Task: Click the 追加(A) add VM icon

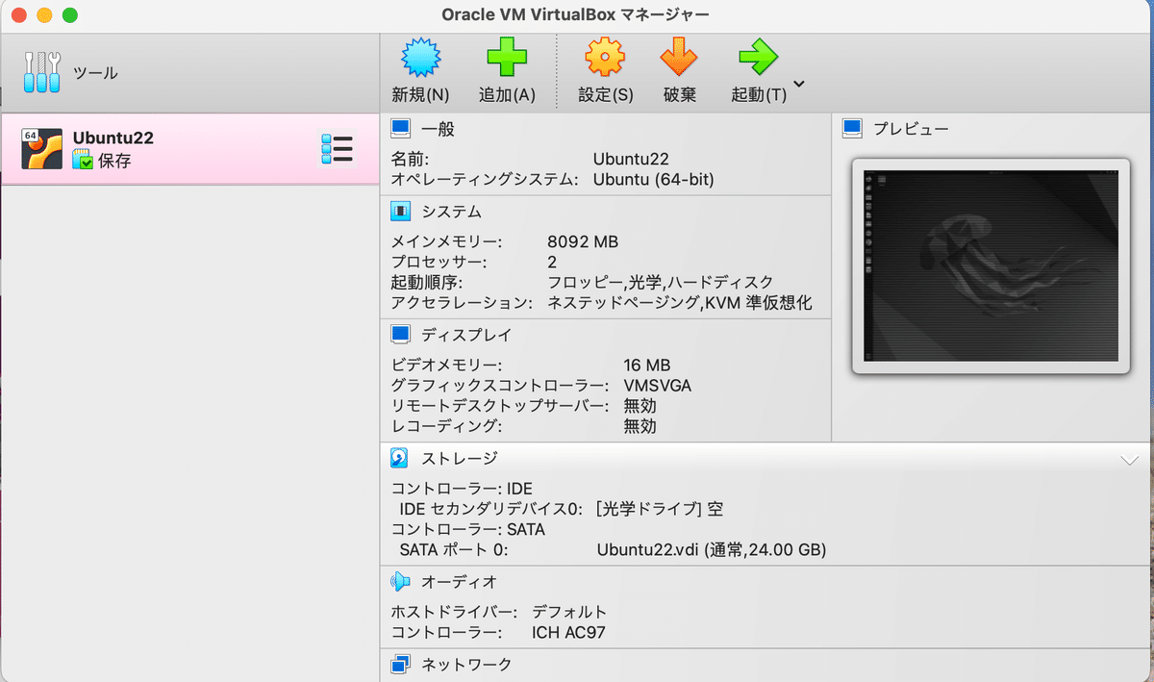Action: [x=507, y=59]
